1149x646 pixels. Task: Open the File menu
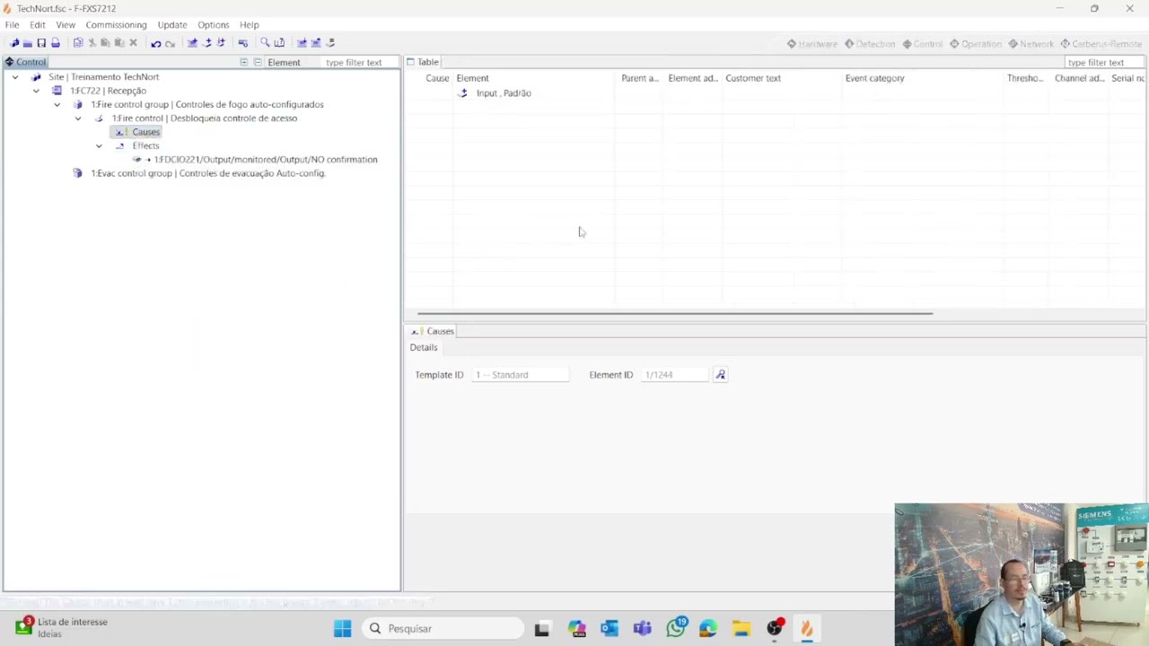(x=12, y=25)
